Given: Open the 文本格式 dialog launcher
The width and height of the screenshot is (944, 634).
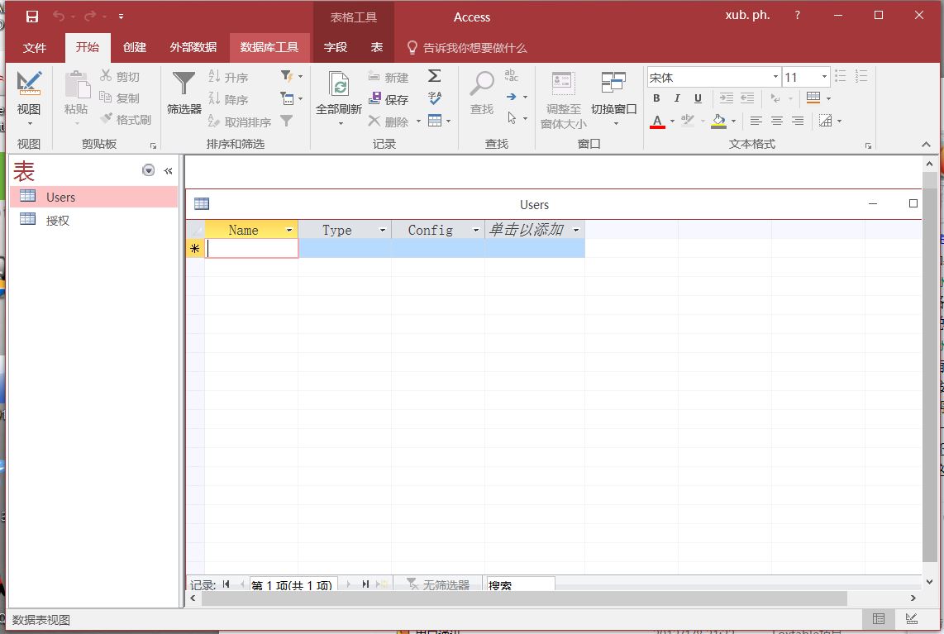Looking at the screenshot, I should point(868,145).
